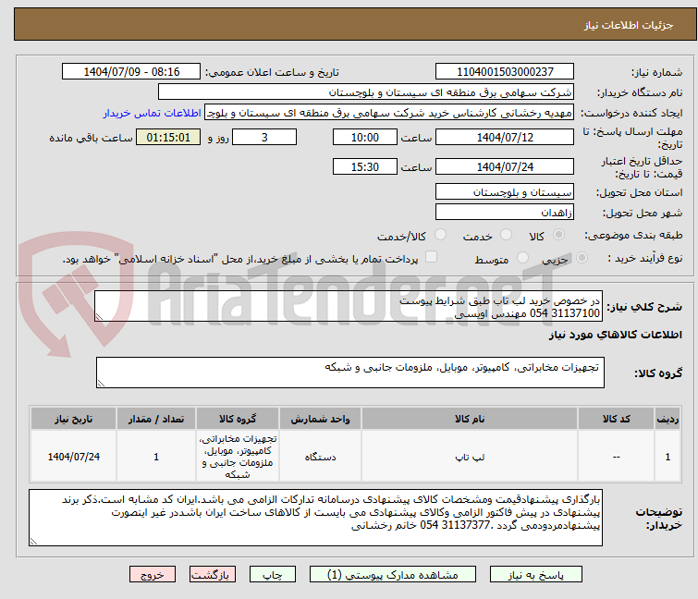Click the deadline time field 10:00
The height and width of the screenshot is (599, 698).
[365, 137]
